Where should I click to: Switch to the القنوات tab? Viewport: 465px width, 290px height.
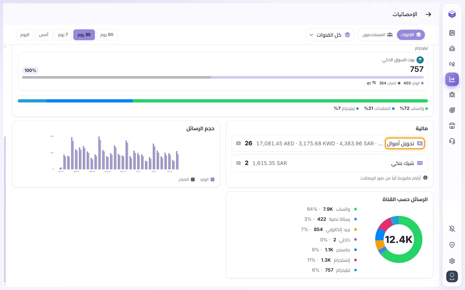click(x=411, y=35)
